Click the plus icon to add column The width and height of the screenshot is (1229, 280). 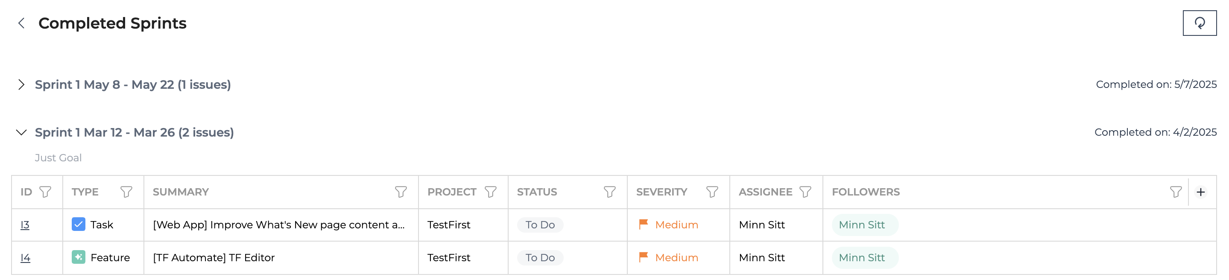1200,192
